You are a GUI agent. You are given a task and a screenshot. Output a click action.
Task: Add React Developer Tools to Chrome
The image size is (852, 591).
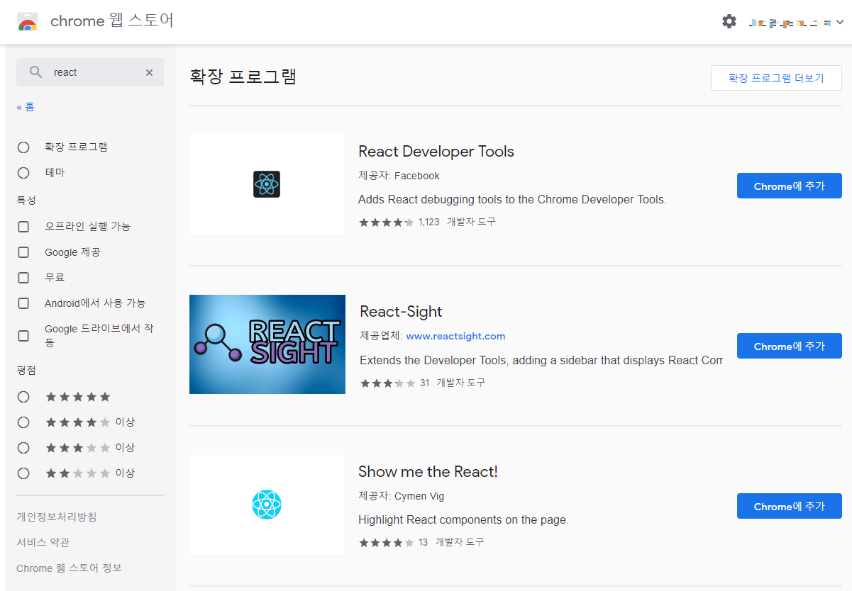click(790, 186)
